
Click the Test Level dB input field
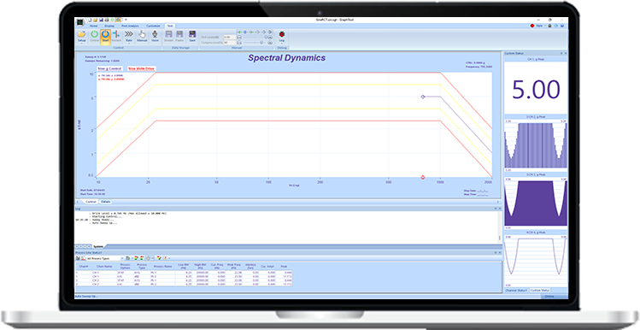click(230, 37)
